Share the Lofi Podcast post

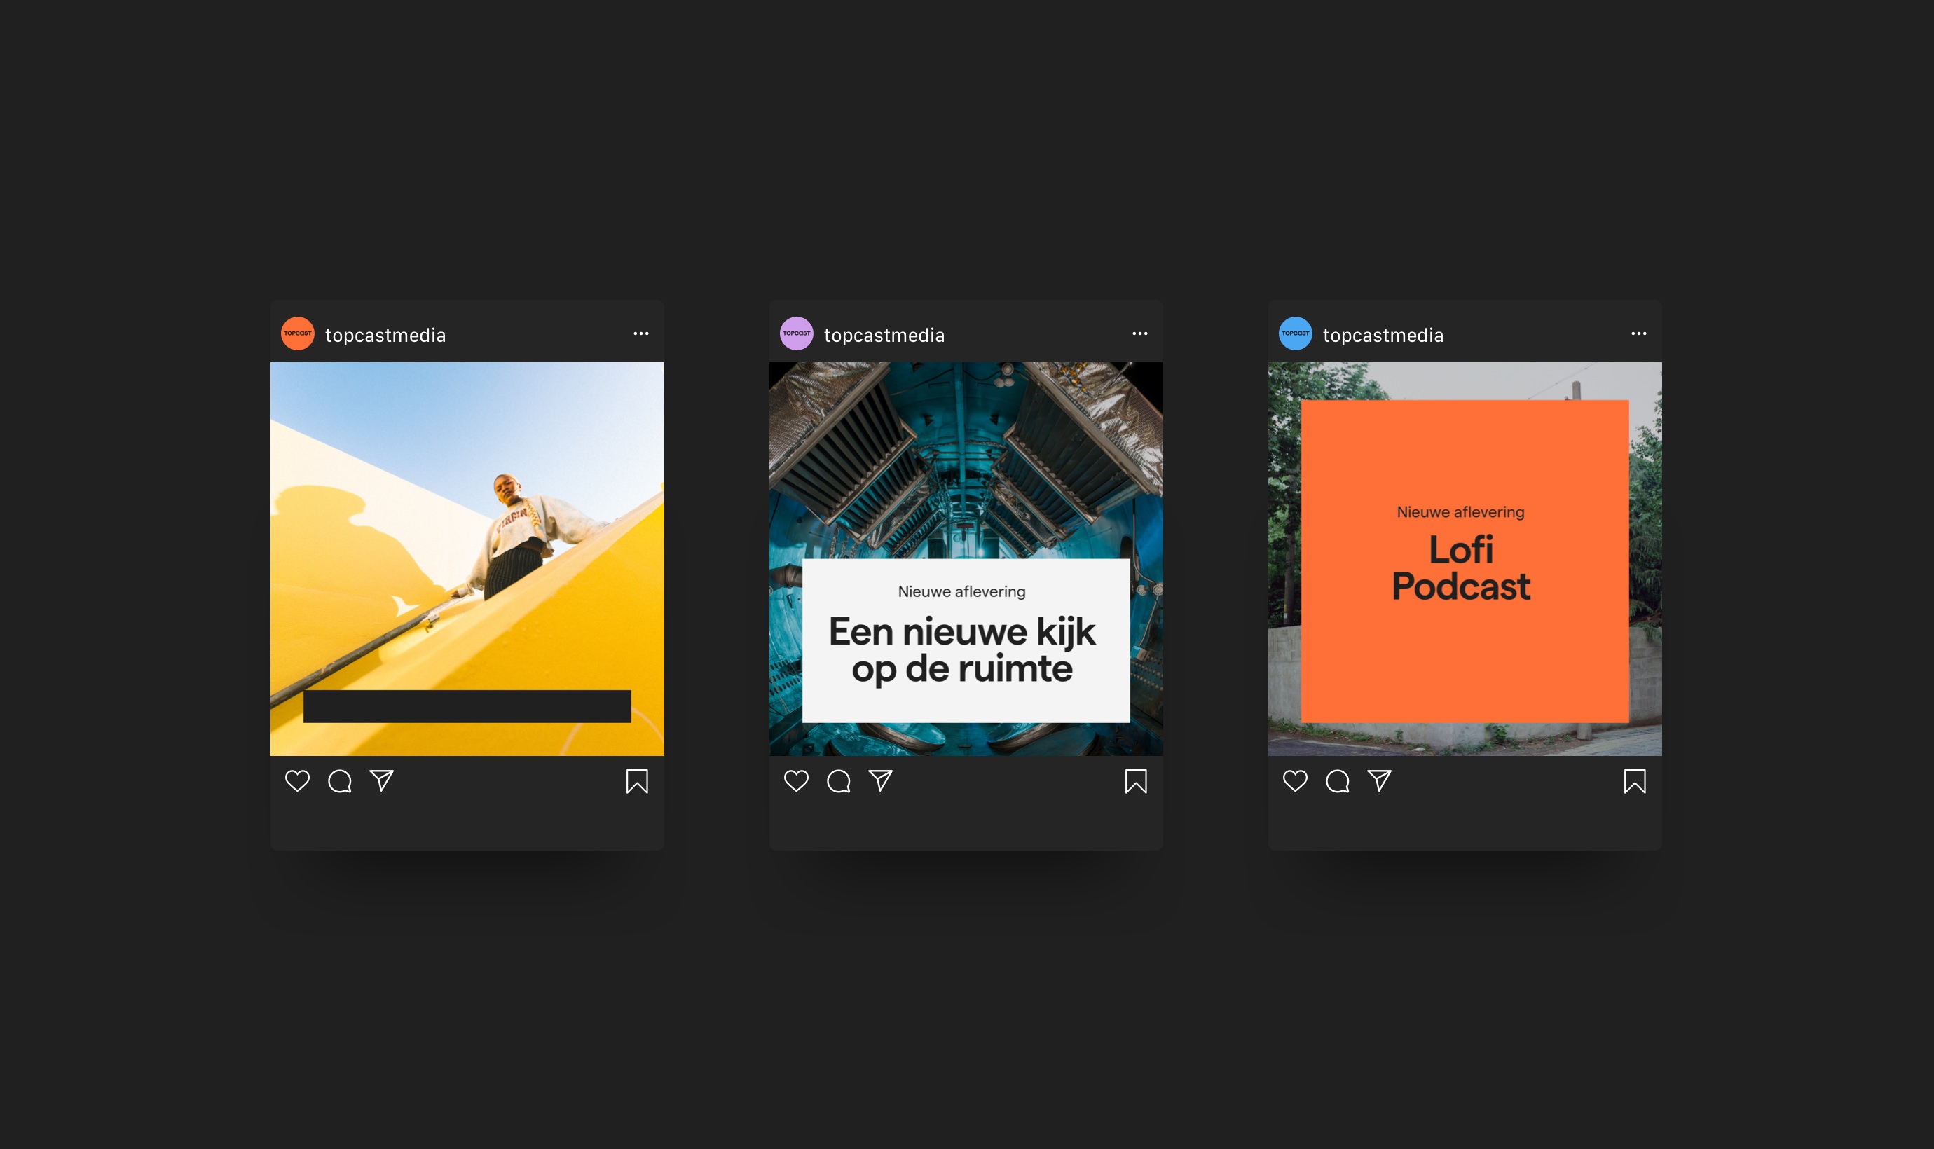(1379, 780)
